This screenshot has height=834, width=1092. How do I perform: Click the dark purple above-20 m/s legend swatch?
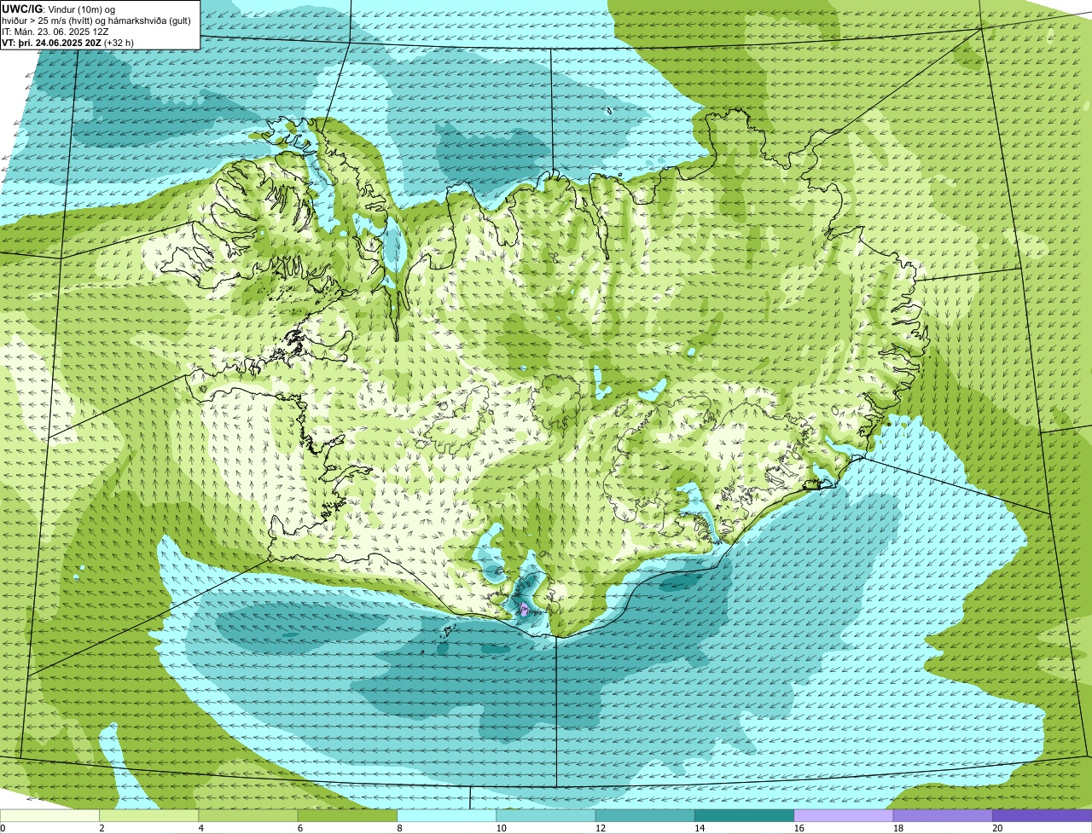pyautogui.click(x=1042, y=815)
